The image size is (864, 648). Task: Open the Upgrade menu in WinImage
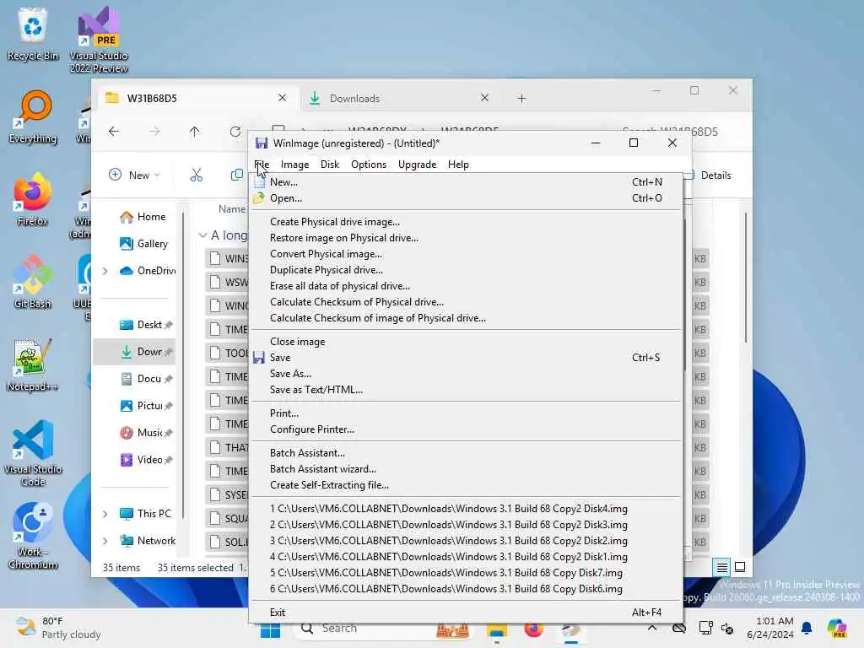pyautogui.click(x=417, y=165)
